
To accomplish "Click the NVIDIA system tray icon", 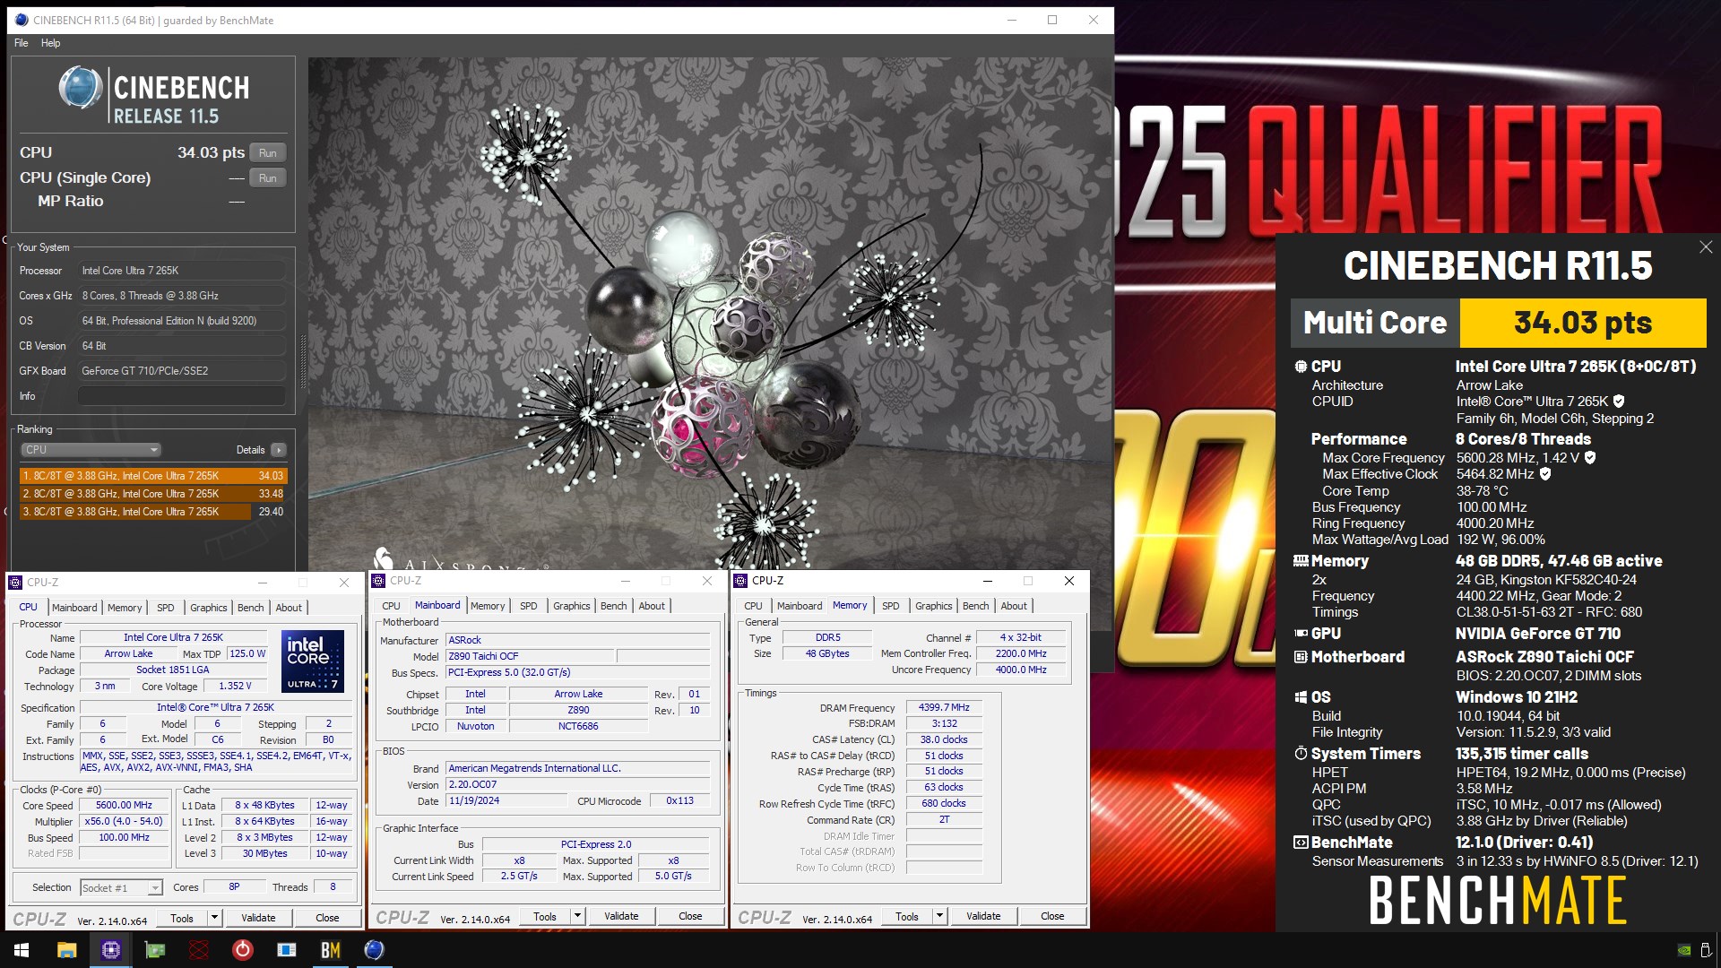I will [x=1684, y=950].
